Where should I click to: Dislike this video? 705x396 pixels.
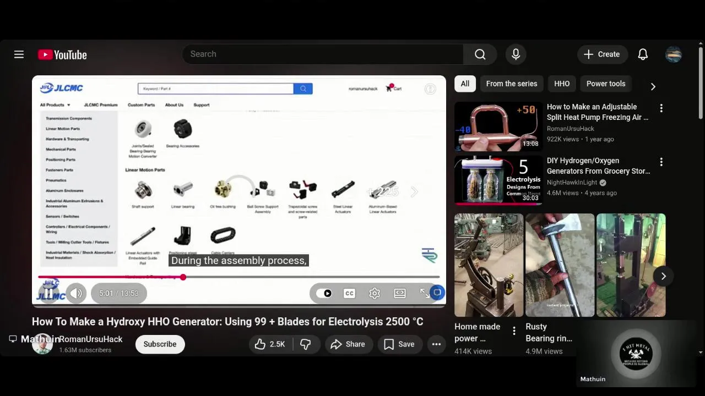(306, 344)
